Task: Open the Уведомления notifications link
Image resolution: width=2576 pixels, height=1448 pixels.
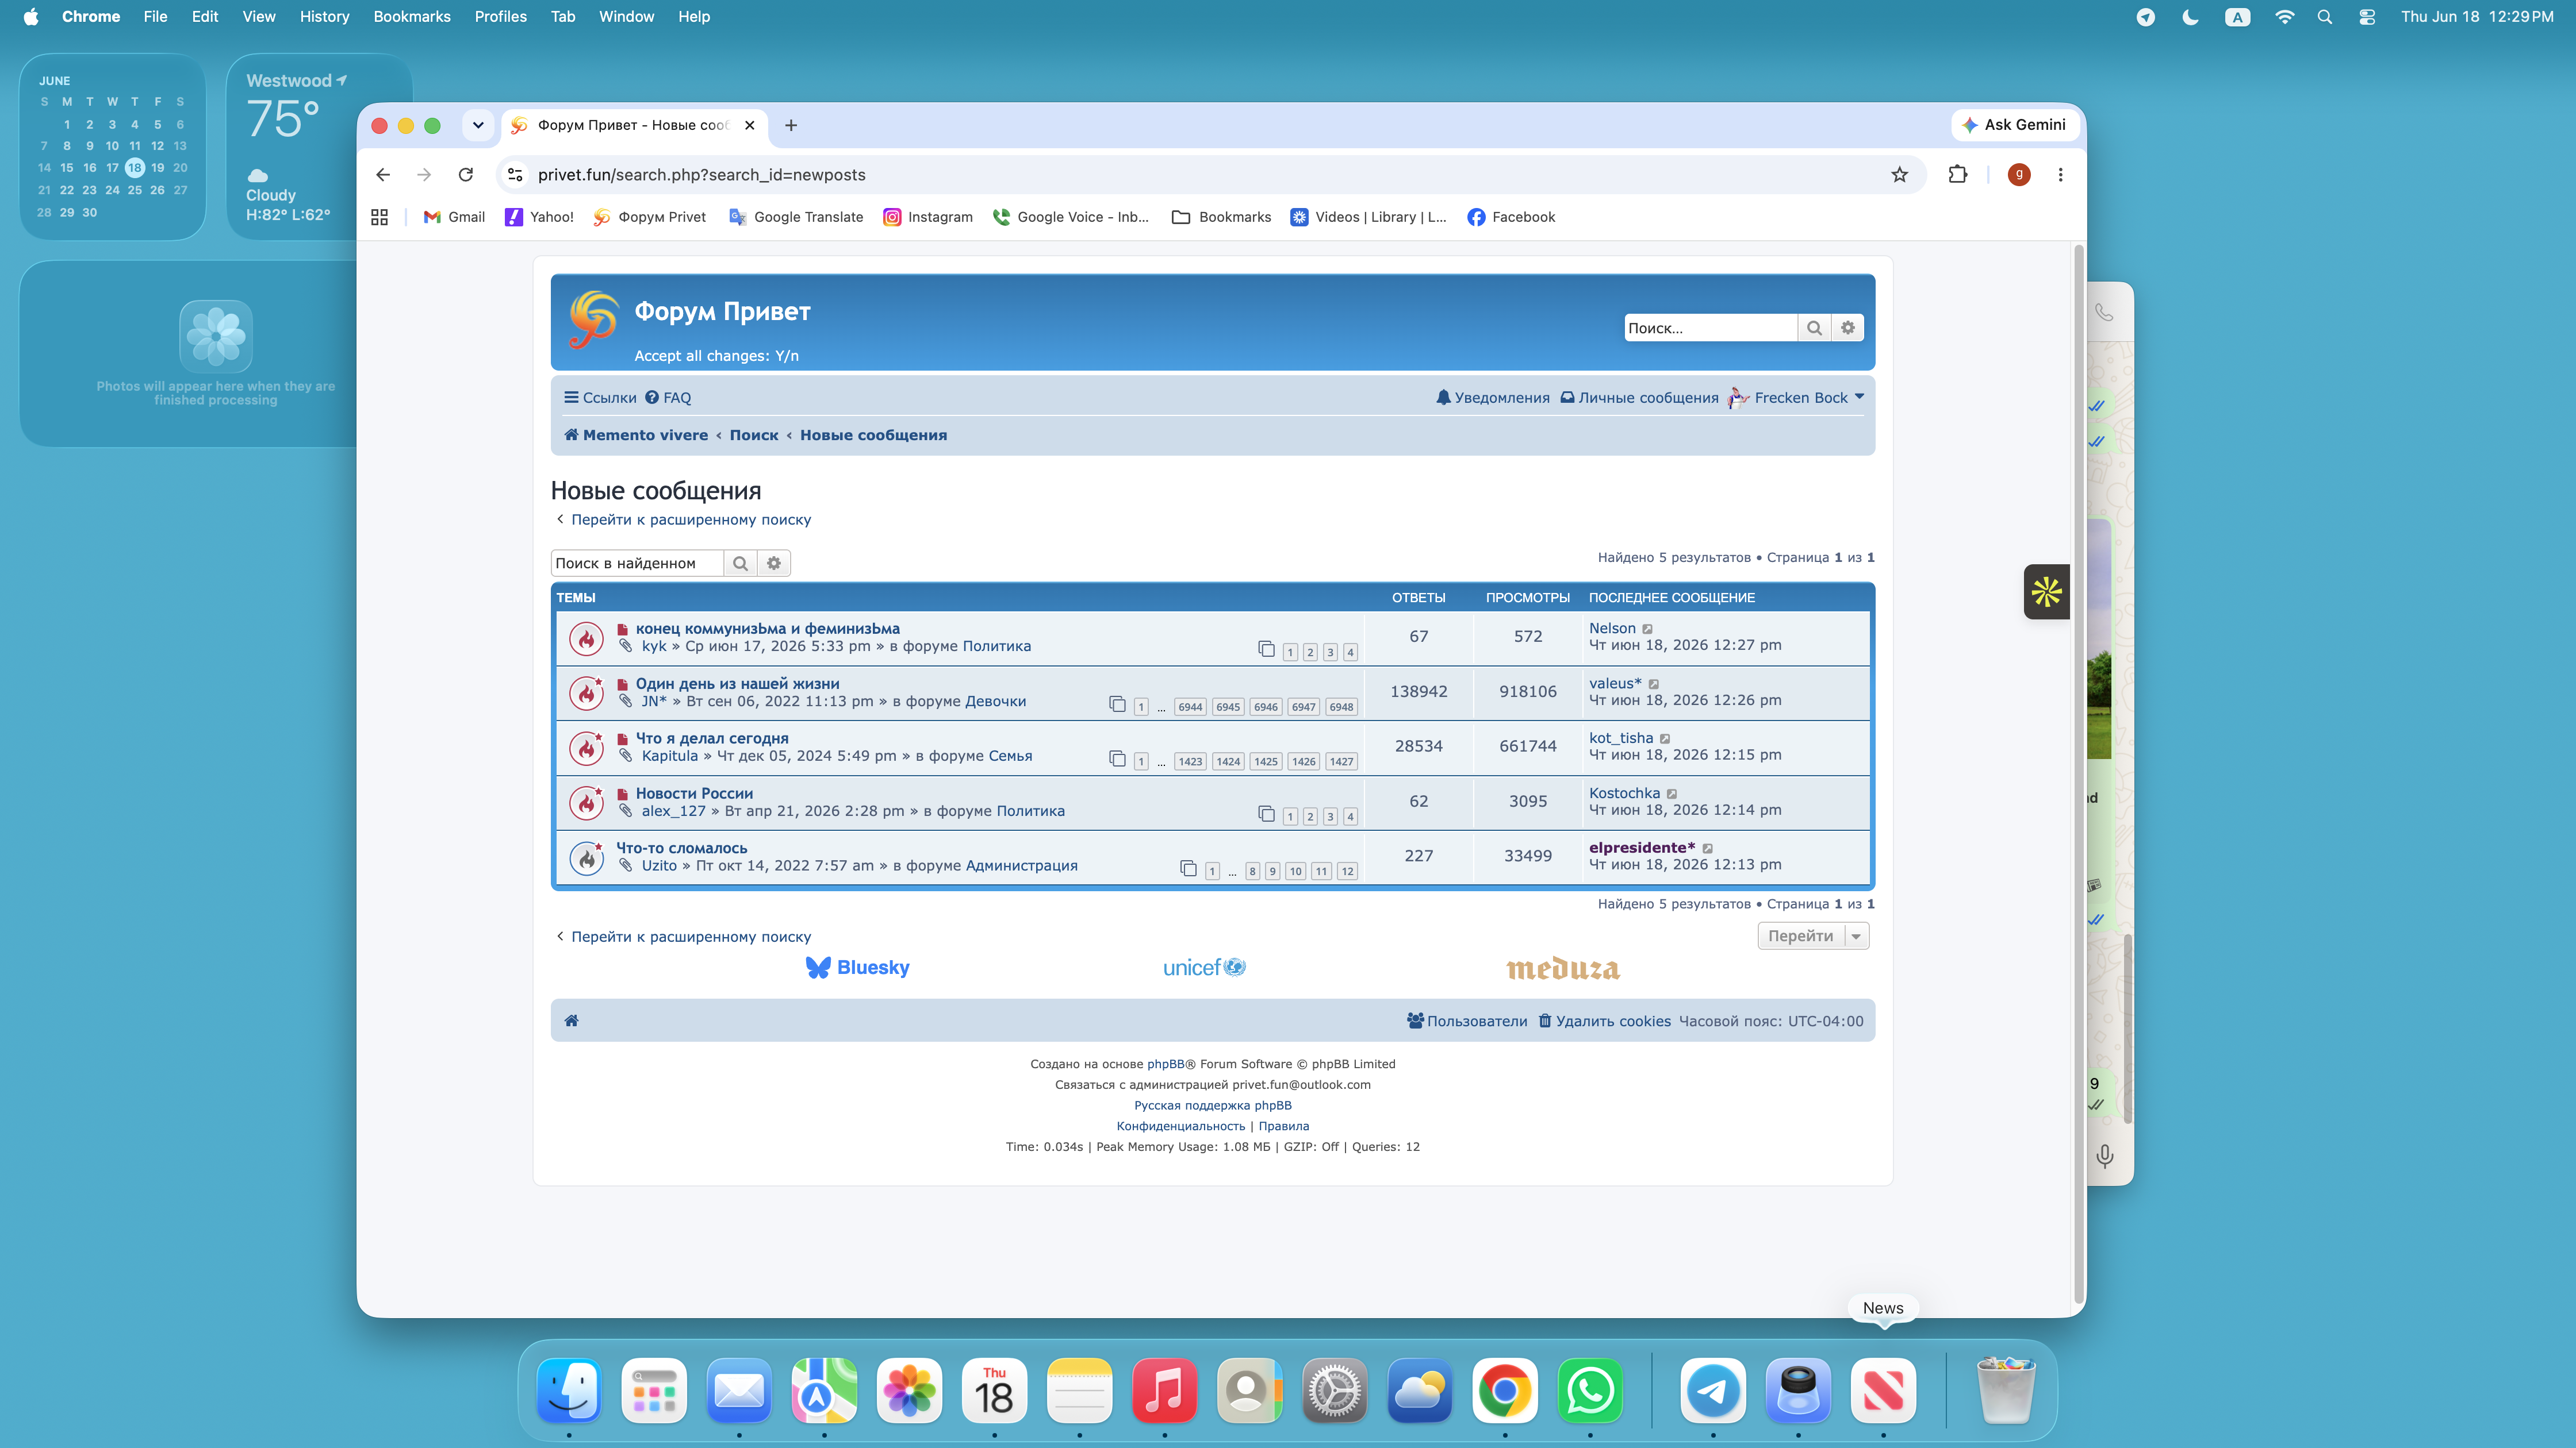Action: 1493,398
